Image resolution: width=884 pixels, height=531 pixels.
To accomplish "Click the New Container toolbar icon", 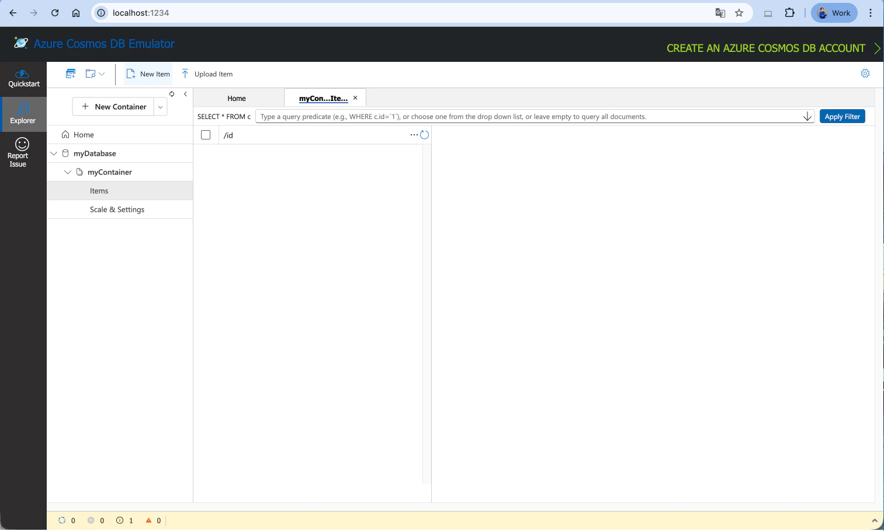I will click(71, 74).
